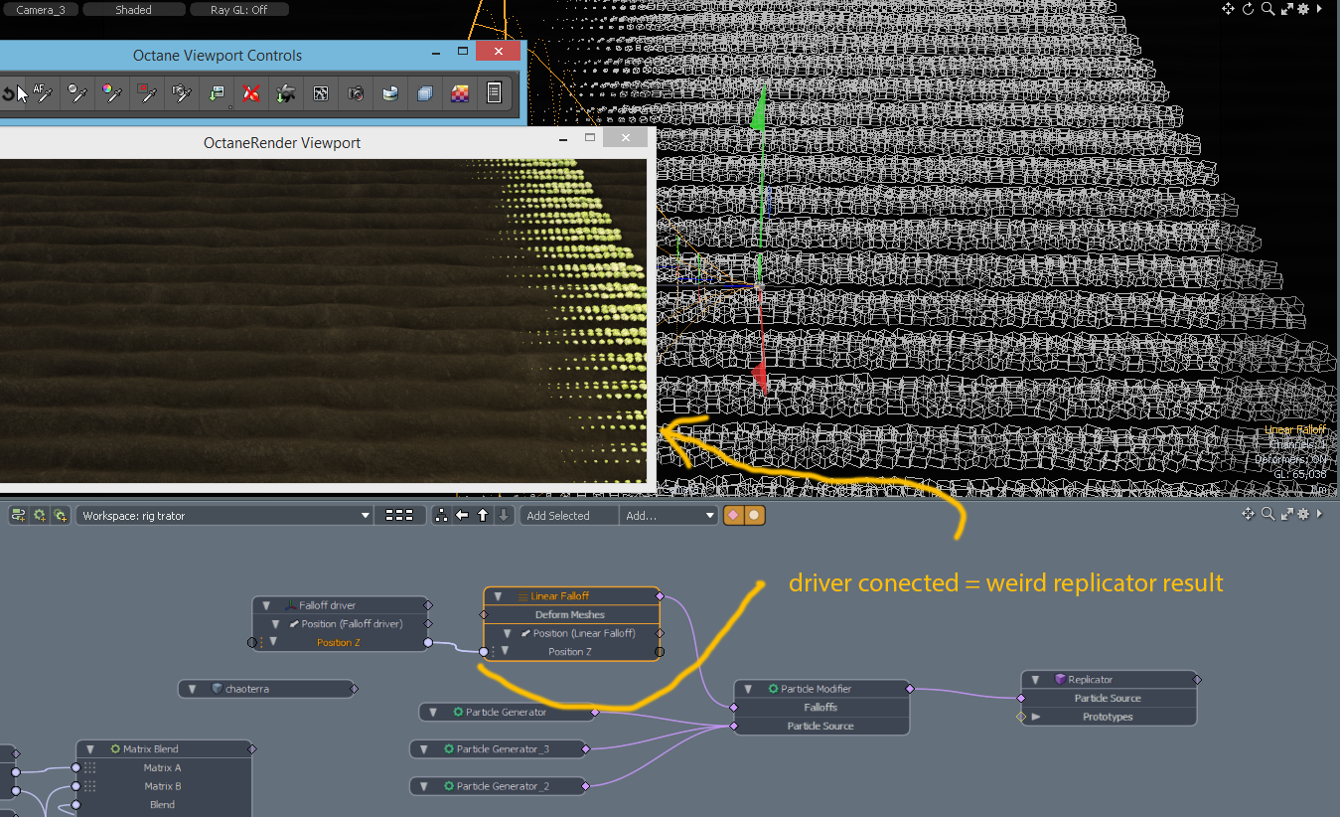Click the clipboard log icon in Octane controls

[494, 93]
